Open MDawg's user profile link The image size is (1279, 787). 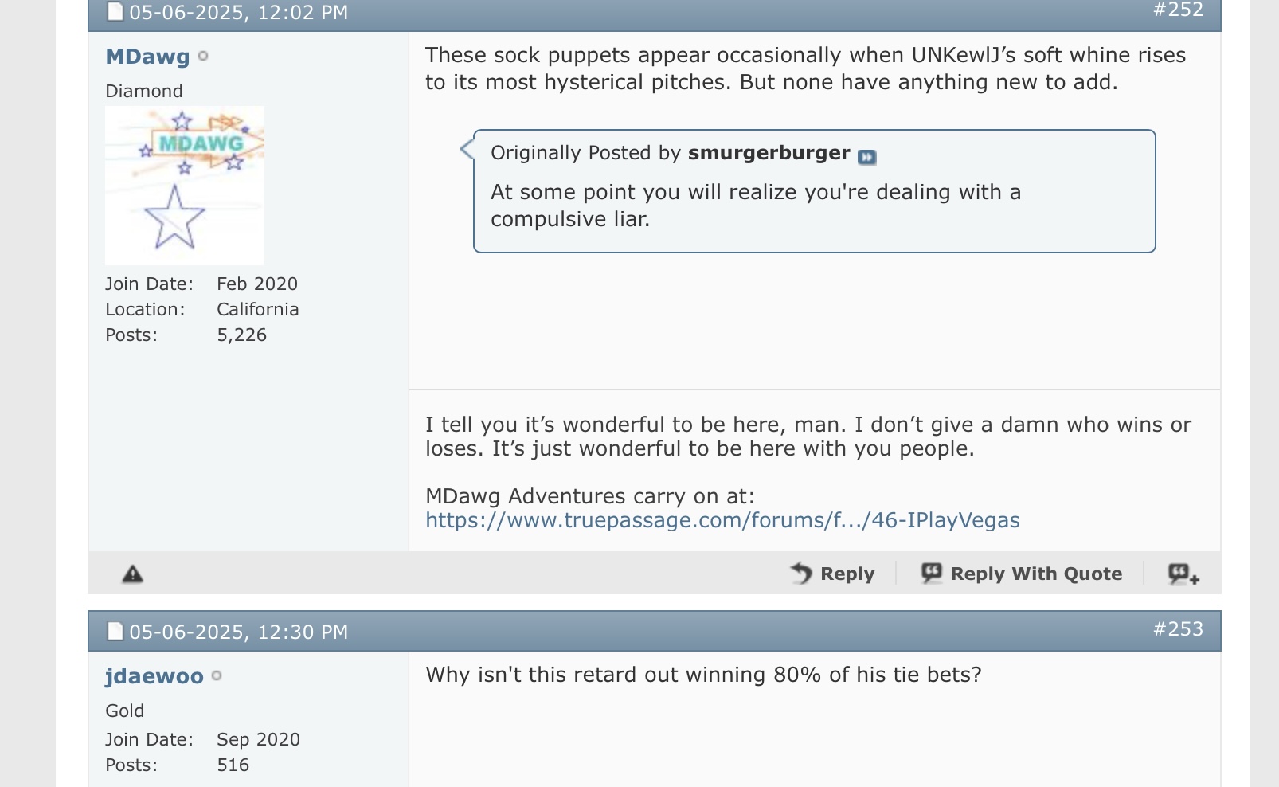147,57
